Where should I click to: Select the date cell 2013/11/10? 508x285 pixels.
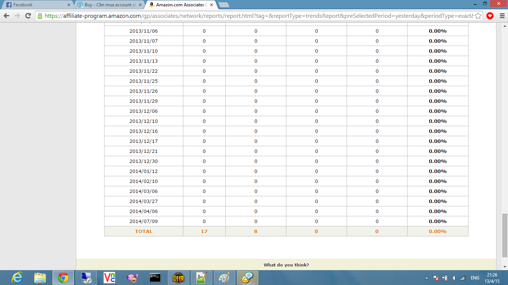(144, 51)
